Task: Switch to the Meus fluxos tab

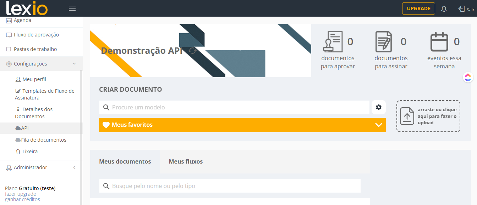Action: pyautogui.click(x=186, y=161)
